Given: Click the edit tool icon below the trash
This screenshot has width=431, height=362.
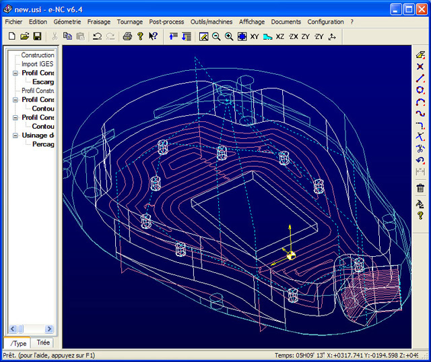Looking at the screenshot, I should click(420, 204).
